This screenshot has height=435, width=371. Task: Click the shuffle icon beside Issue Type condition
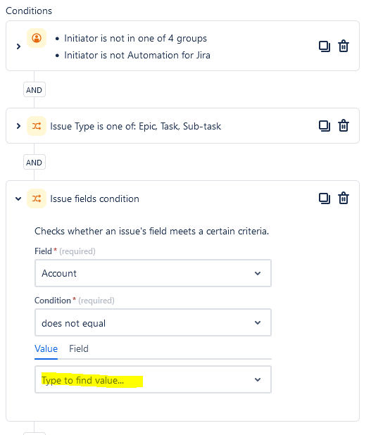[x=37, y=126]
